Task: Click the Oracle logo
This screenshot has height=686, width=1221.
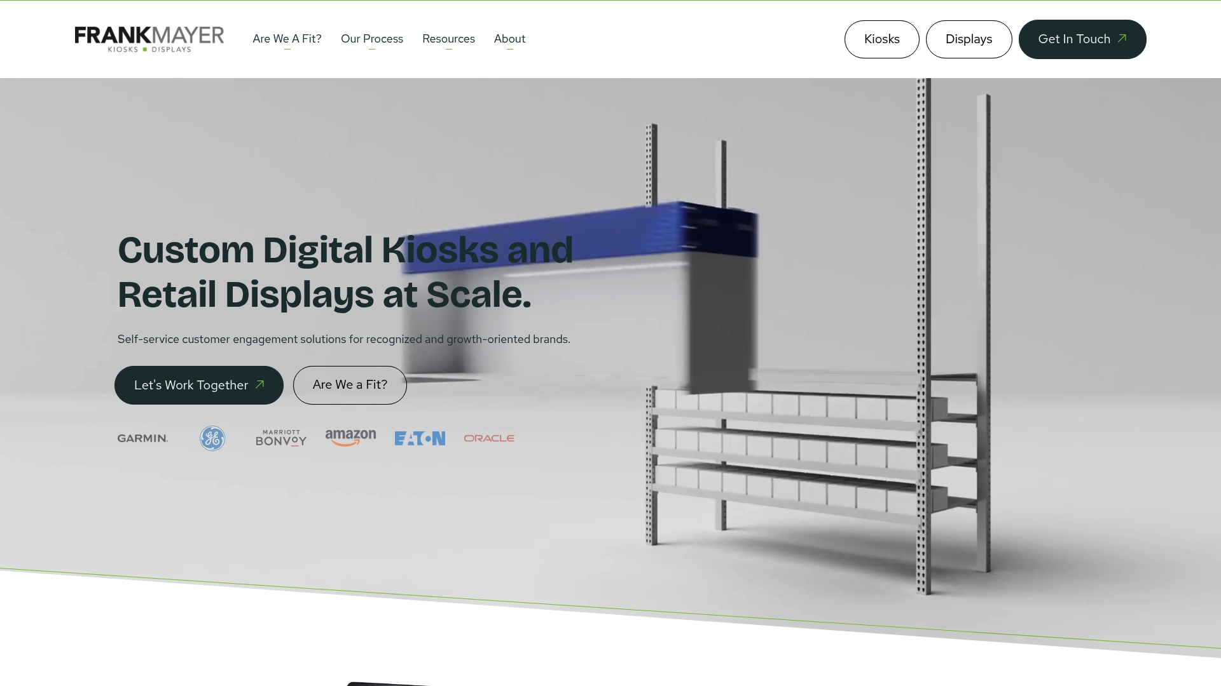Action: (489, 438)
